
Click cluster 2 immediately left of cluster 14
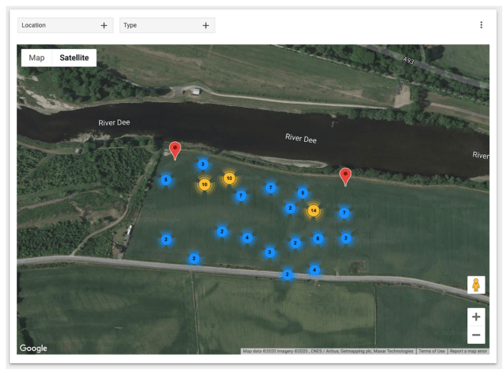(290, 208)
